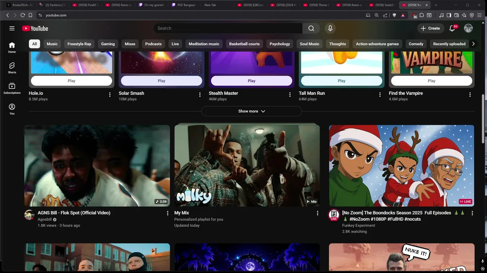Screen dimensions: 487x273
Task: Click the Create button
Action: [430, 28]
